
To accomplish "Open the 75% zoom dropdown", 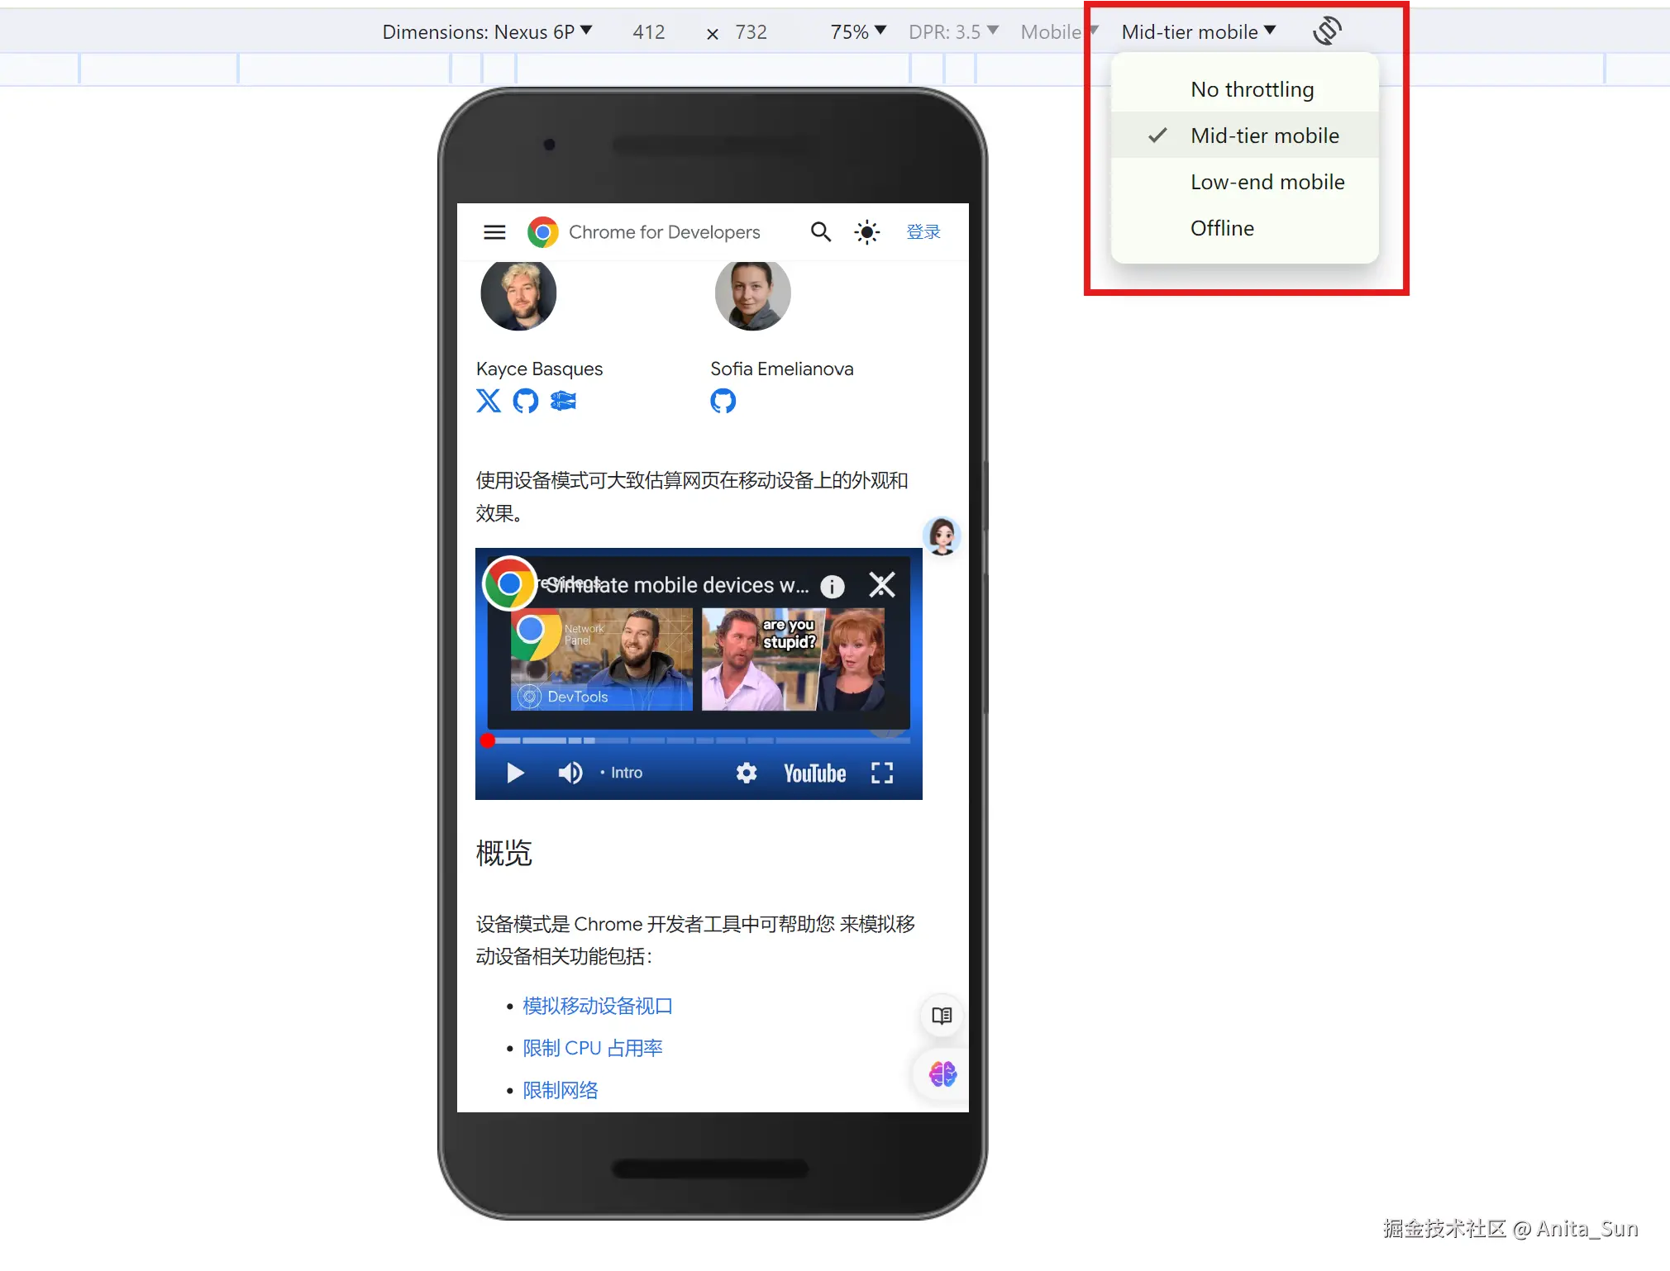I will point(857,31).
